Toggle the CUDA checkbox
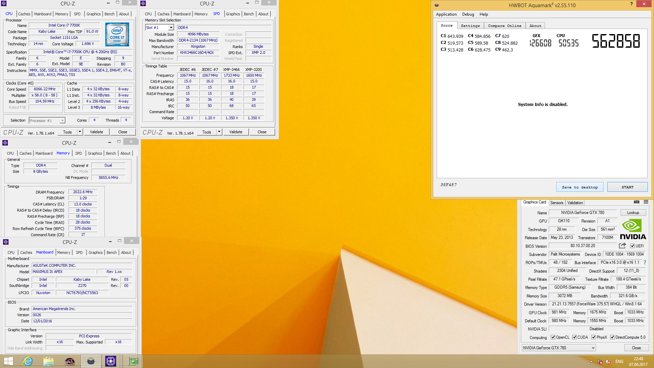This screenshot has height=368, width=654. [x=574, y=337]
